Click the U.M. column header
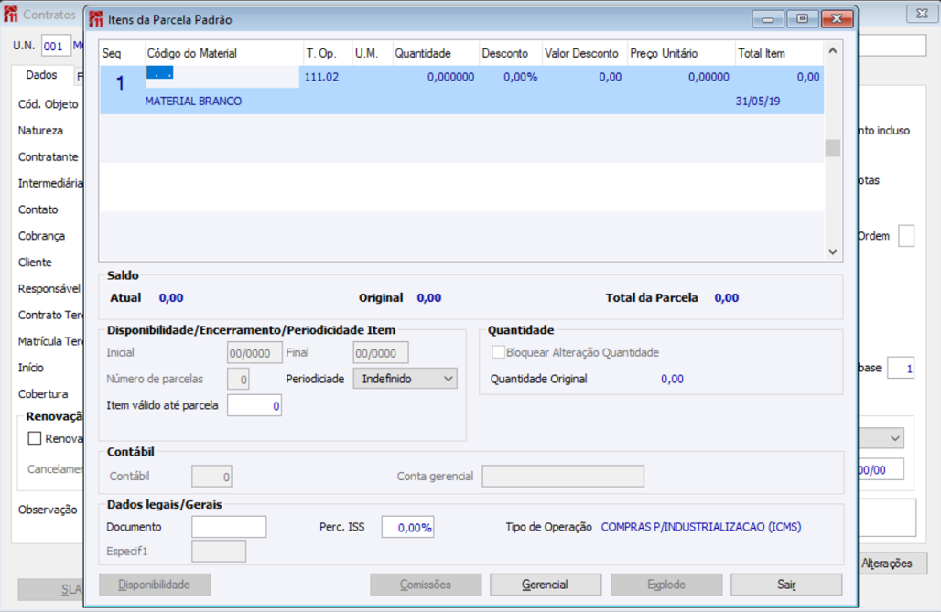The height and width of the screenshot is (612, 941). pyautogui.click(x=372, y=53)
